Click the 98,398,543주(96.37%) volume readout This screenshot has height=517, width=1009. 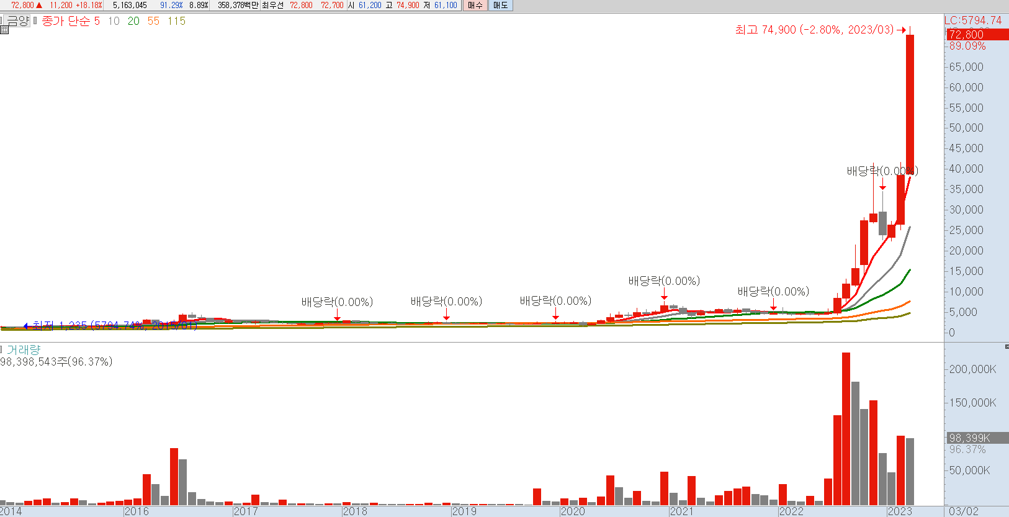point(56,362)
